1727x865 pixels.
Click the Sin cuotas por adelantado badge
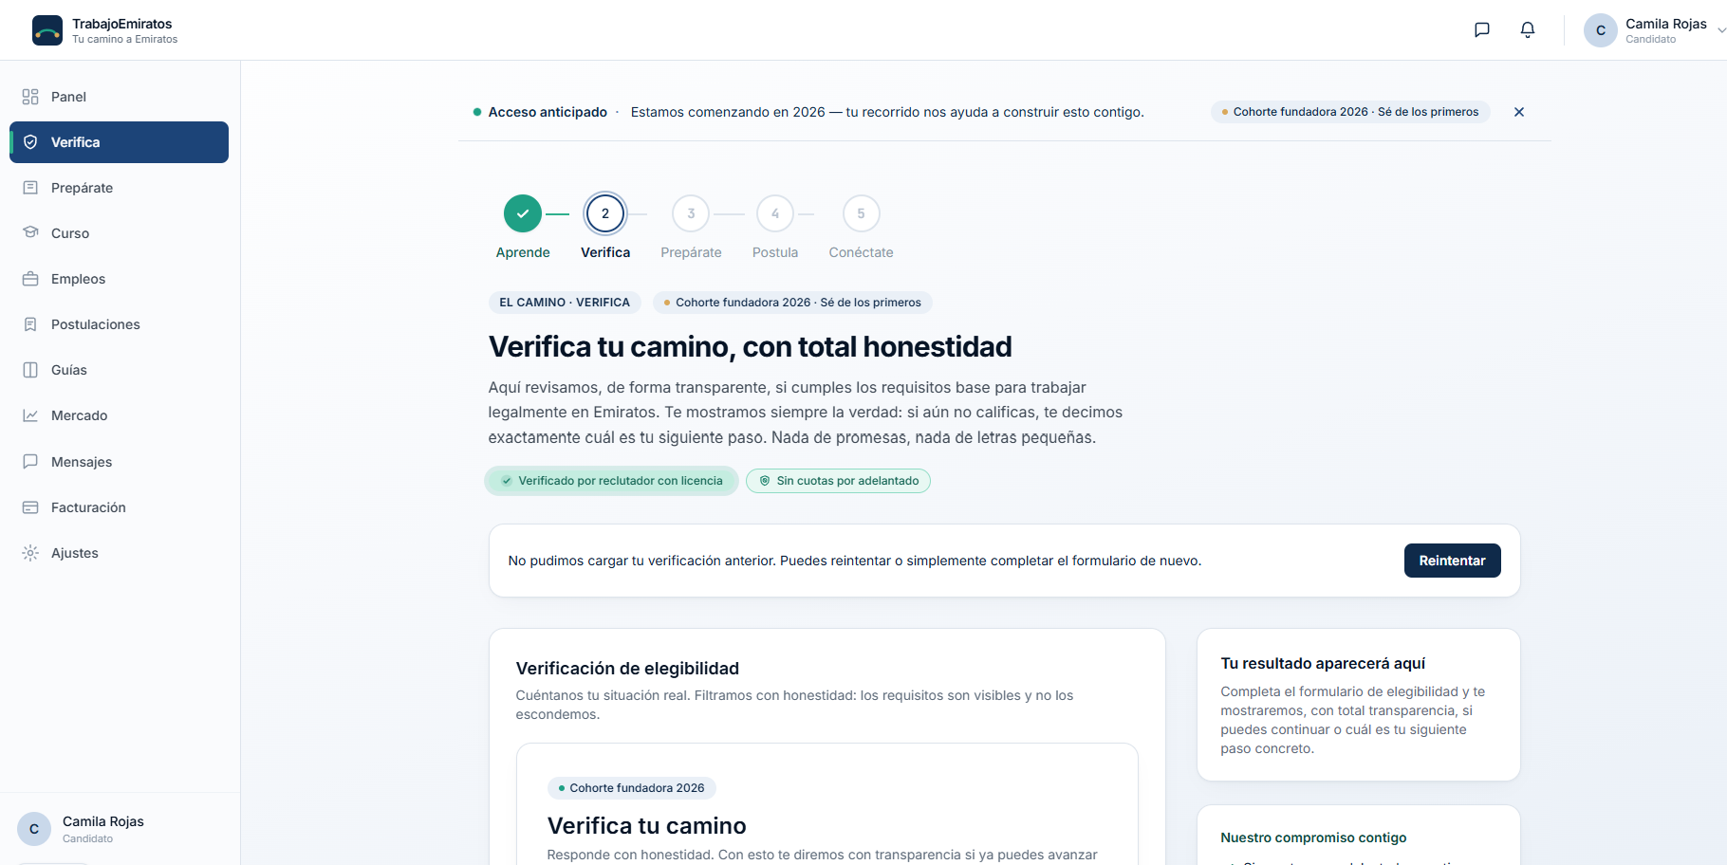coord(838,481)
